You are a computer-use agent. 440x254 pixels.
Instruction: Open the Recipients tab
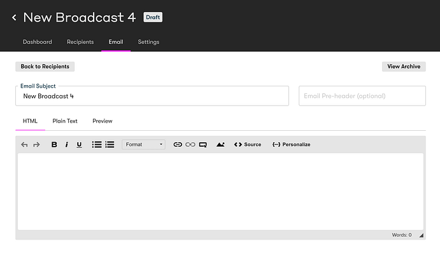pos(80,42)
